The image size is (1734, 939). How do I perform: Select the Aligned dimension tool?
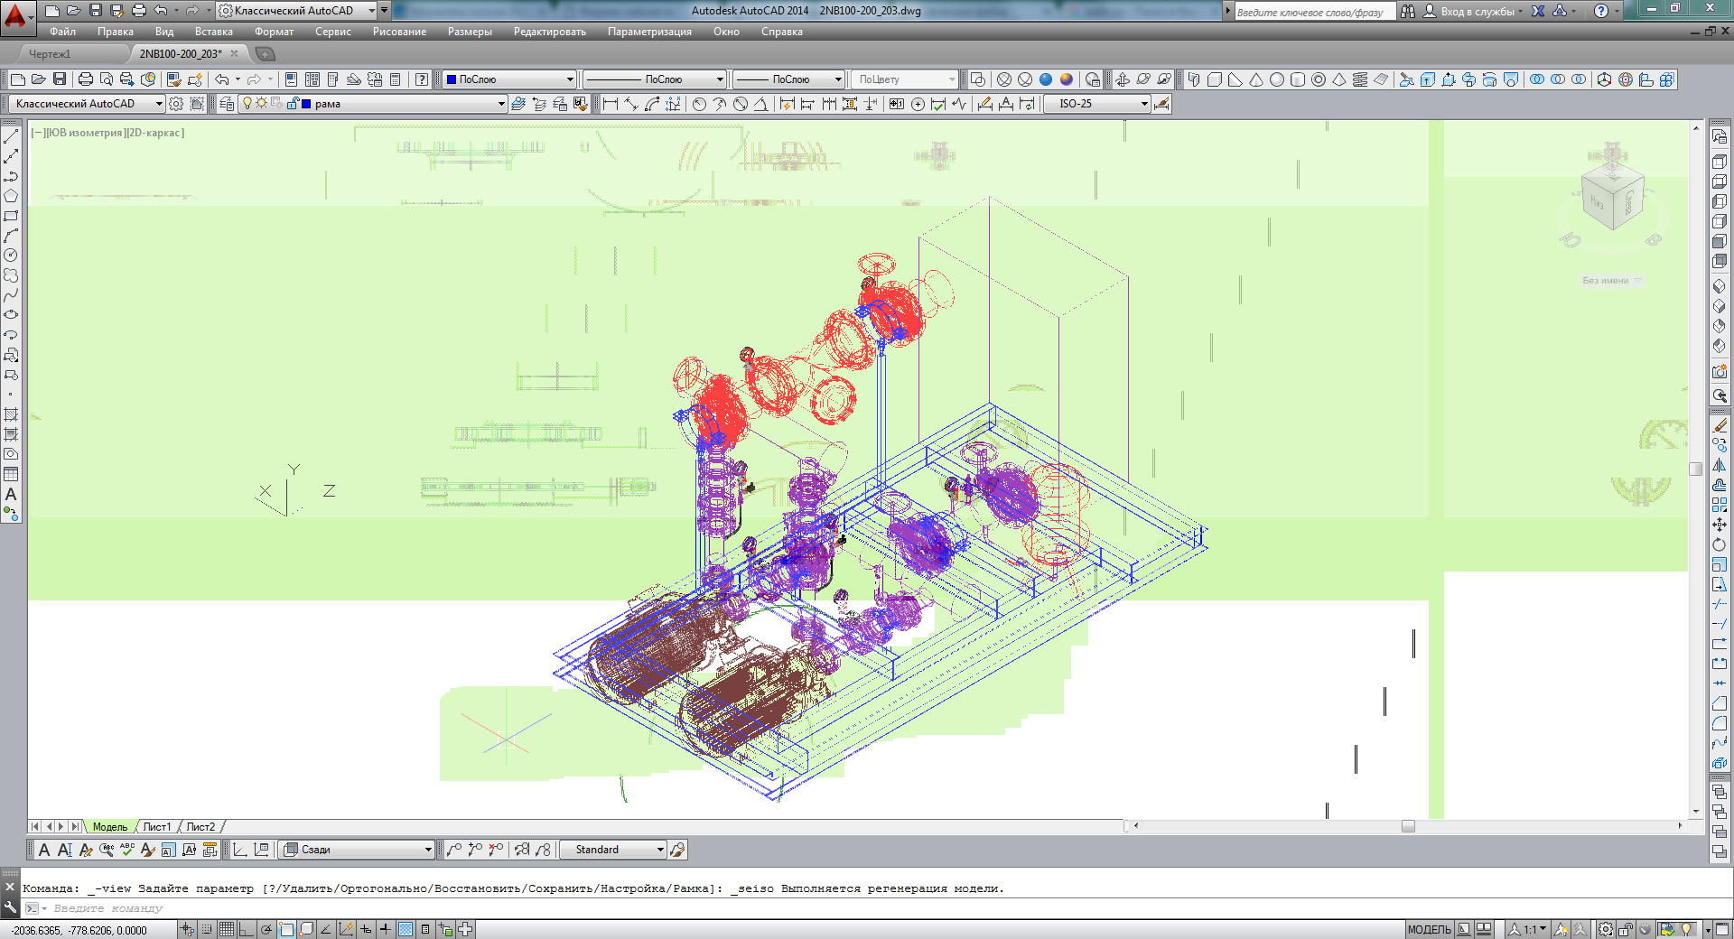tap(631, 104)
